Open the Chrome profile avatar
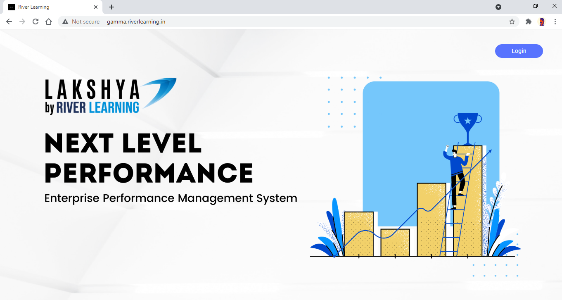Screen dimensions: 562x300 pyautogui.click(x=542, y=21)
